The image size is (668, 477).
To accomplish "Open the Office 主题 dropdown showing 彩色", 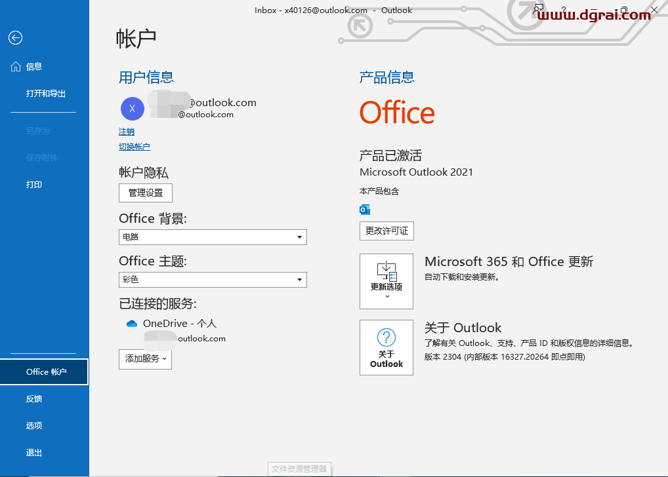I will [x=213, y=280].
